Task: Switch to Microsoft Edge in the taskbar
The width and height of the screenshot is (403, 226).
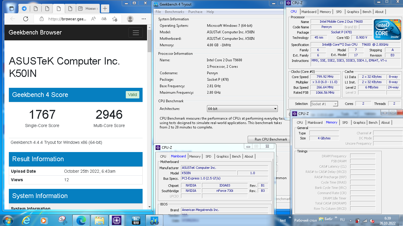Action: [x=81, y=220]
